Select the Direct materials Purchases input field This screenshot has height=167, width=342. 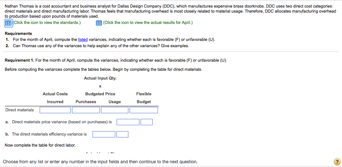tap(86, 110)
